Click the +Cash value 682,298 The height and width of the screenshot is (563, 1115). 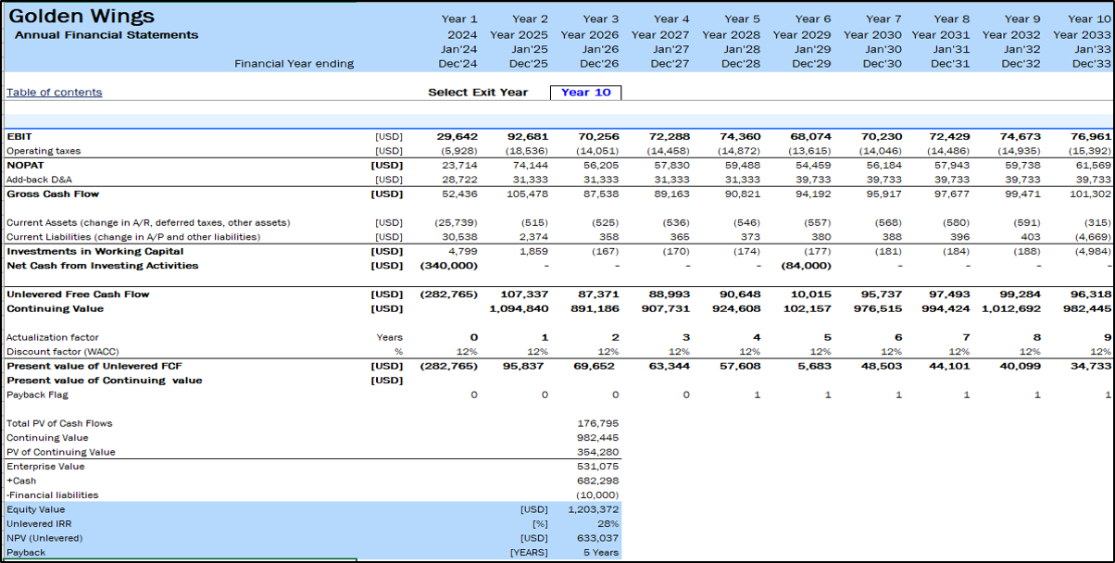point(597,481)
